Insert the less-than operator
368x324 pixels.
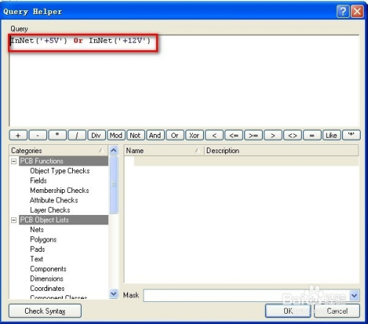pos(214,135)
